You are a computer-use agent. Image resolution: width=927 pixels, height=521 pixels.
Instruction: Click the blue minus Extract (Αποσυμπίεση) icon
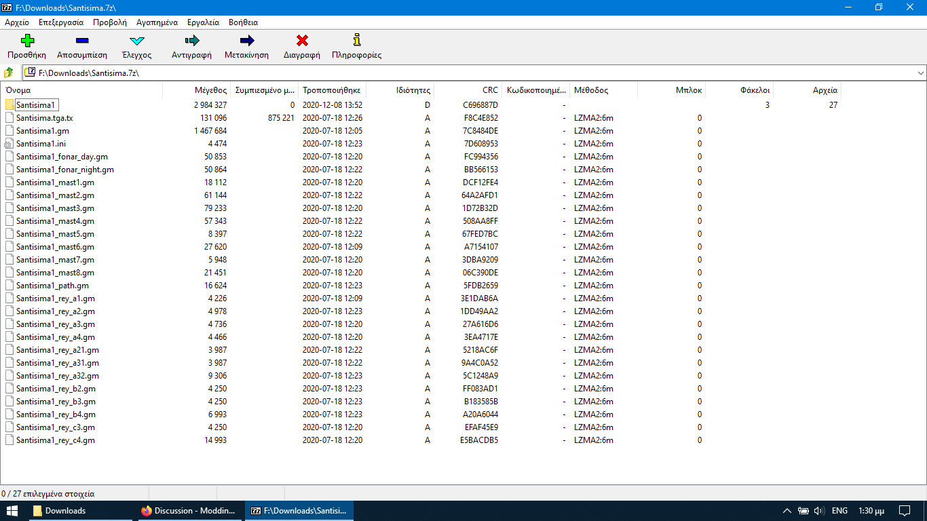82,41
